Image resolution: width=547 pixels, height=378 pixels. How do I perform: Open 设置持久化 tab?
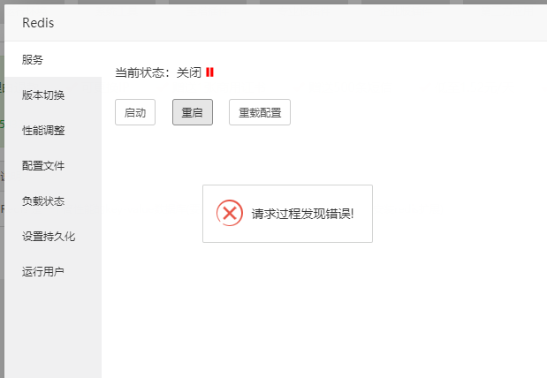tap(53, 237)
